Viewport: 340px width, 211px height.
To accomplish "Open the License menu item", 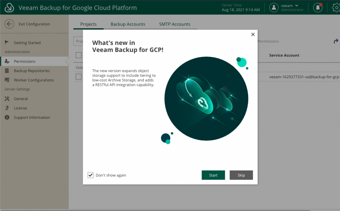I will coord(20,108).
